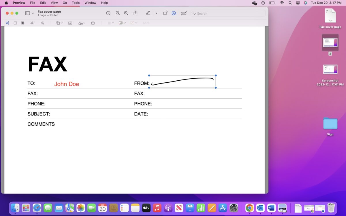Zoom out using the minus magnifier
Image resolution: width=346 pixels, height=216 pixels.
[118, 13]
